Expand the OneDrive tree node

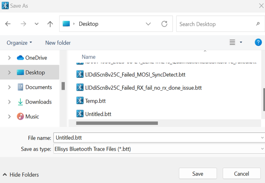point(9,58)
